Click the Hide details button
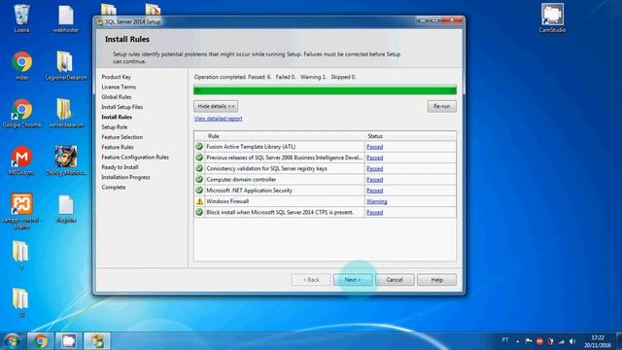This screenshot has height=350, width=622. click(x=216, y=106)
